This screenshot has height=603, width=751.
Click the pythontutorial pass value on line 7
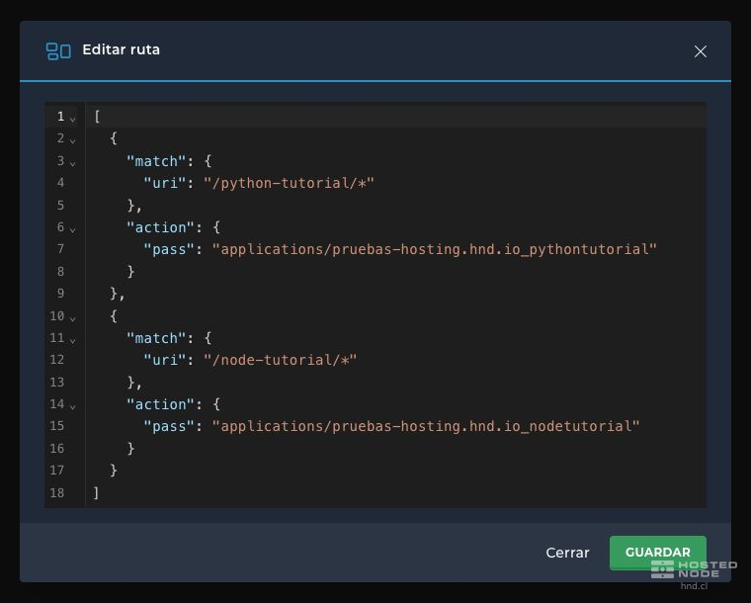[435, 249]
